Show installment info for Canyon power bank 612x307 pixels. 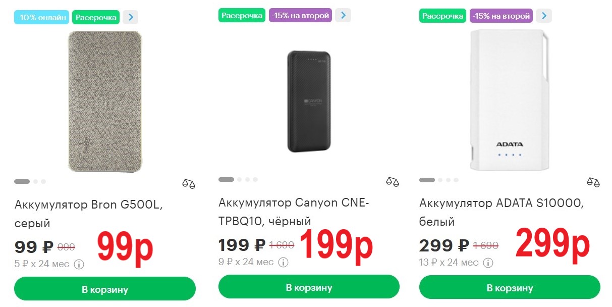[284, 262]
